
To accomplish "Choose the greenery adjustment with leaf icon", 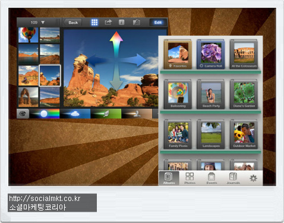I will (106, 114).
